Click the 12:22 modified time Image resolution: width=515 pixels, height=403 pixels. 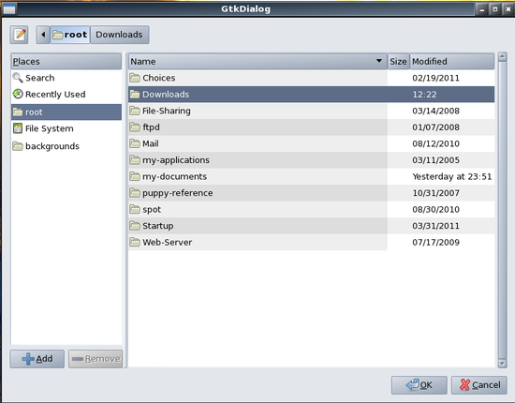425,95
